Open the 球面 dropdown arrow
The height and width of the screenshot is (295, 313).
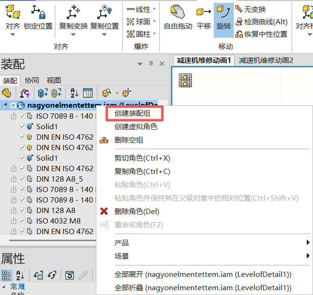pos(154,21)
